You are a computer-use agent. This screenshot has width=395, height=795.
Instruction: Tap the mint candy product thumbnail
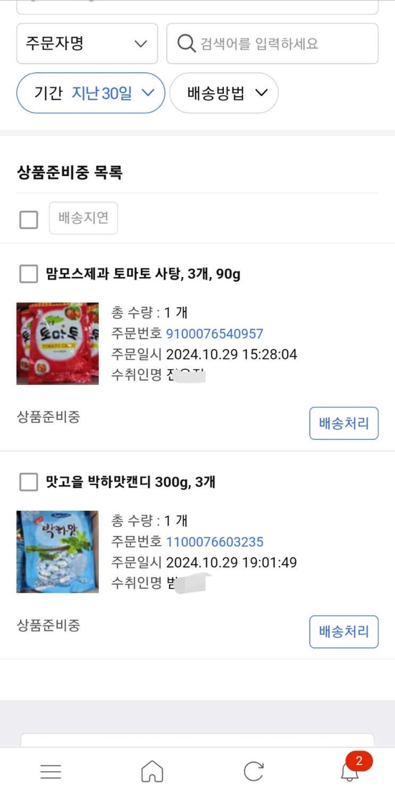point(57,551)
